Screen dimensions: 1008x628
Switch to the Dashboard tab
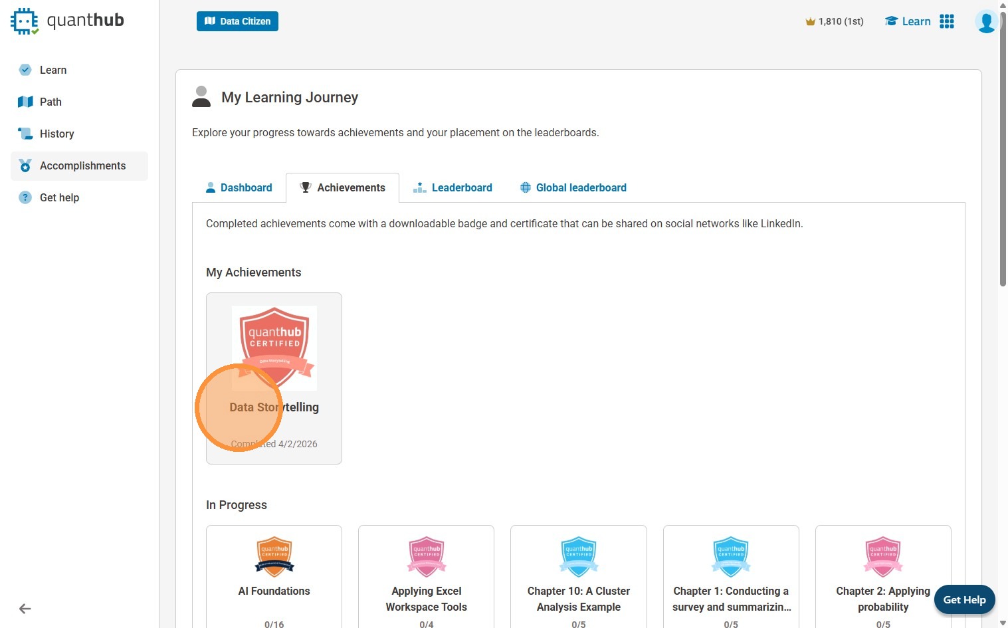[239, 187]
